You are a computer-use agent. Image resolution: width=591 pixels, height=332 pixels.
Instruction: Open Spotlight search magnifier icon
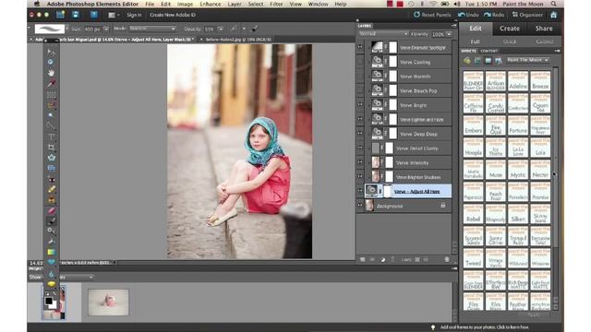click(553, 4)
